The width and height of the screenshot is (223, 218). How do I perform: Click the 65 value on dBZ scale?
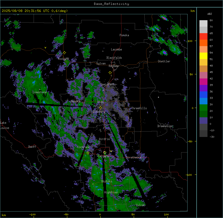[211, 33]
